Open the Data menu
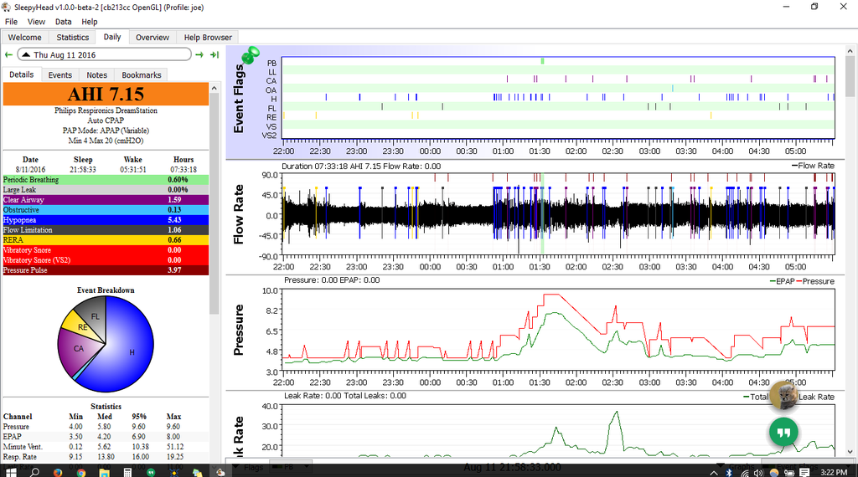This screenshot has width=858, height=477. 64,22
